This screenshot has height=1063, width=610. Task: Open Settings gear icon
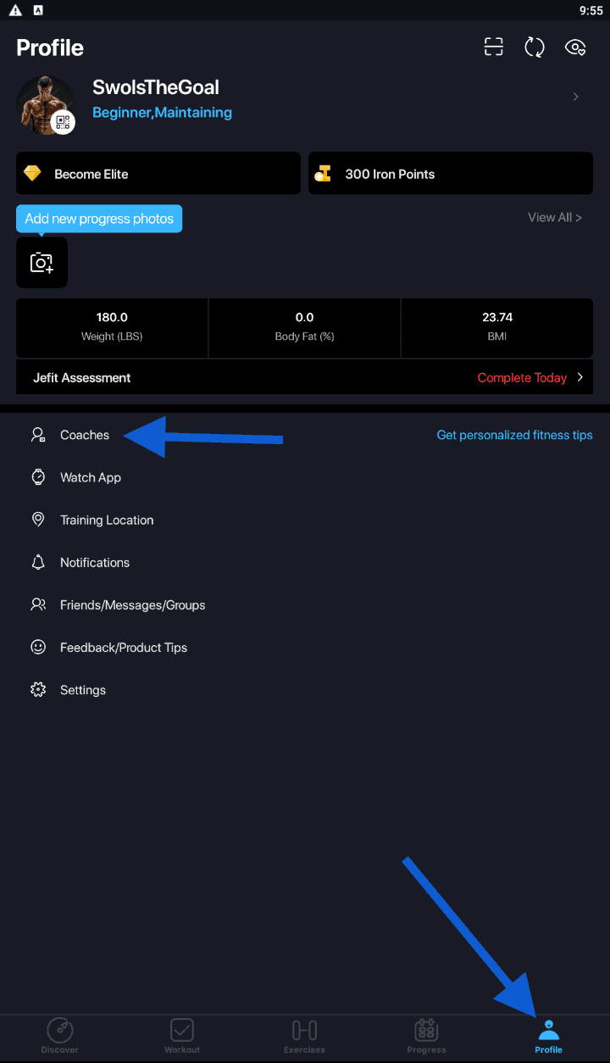pos(38,690)
